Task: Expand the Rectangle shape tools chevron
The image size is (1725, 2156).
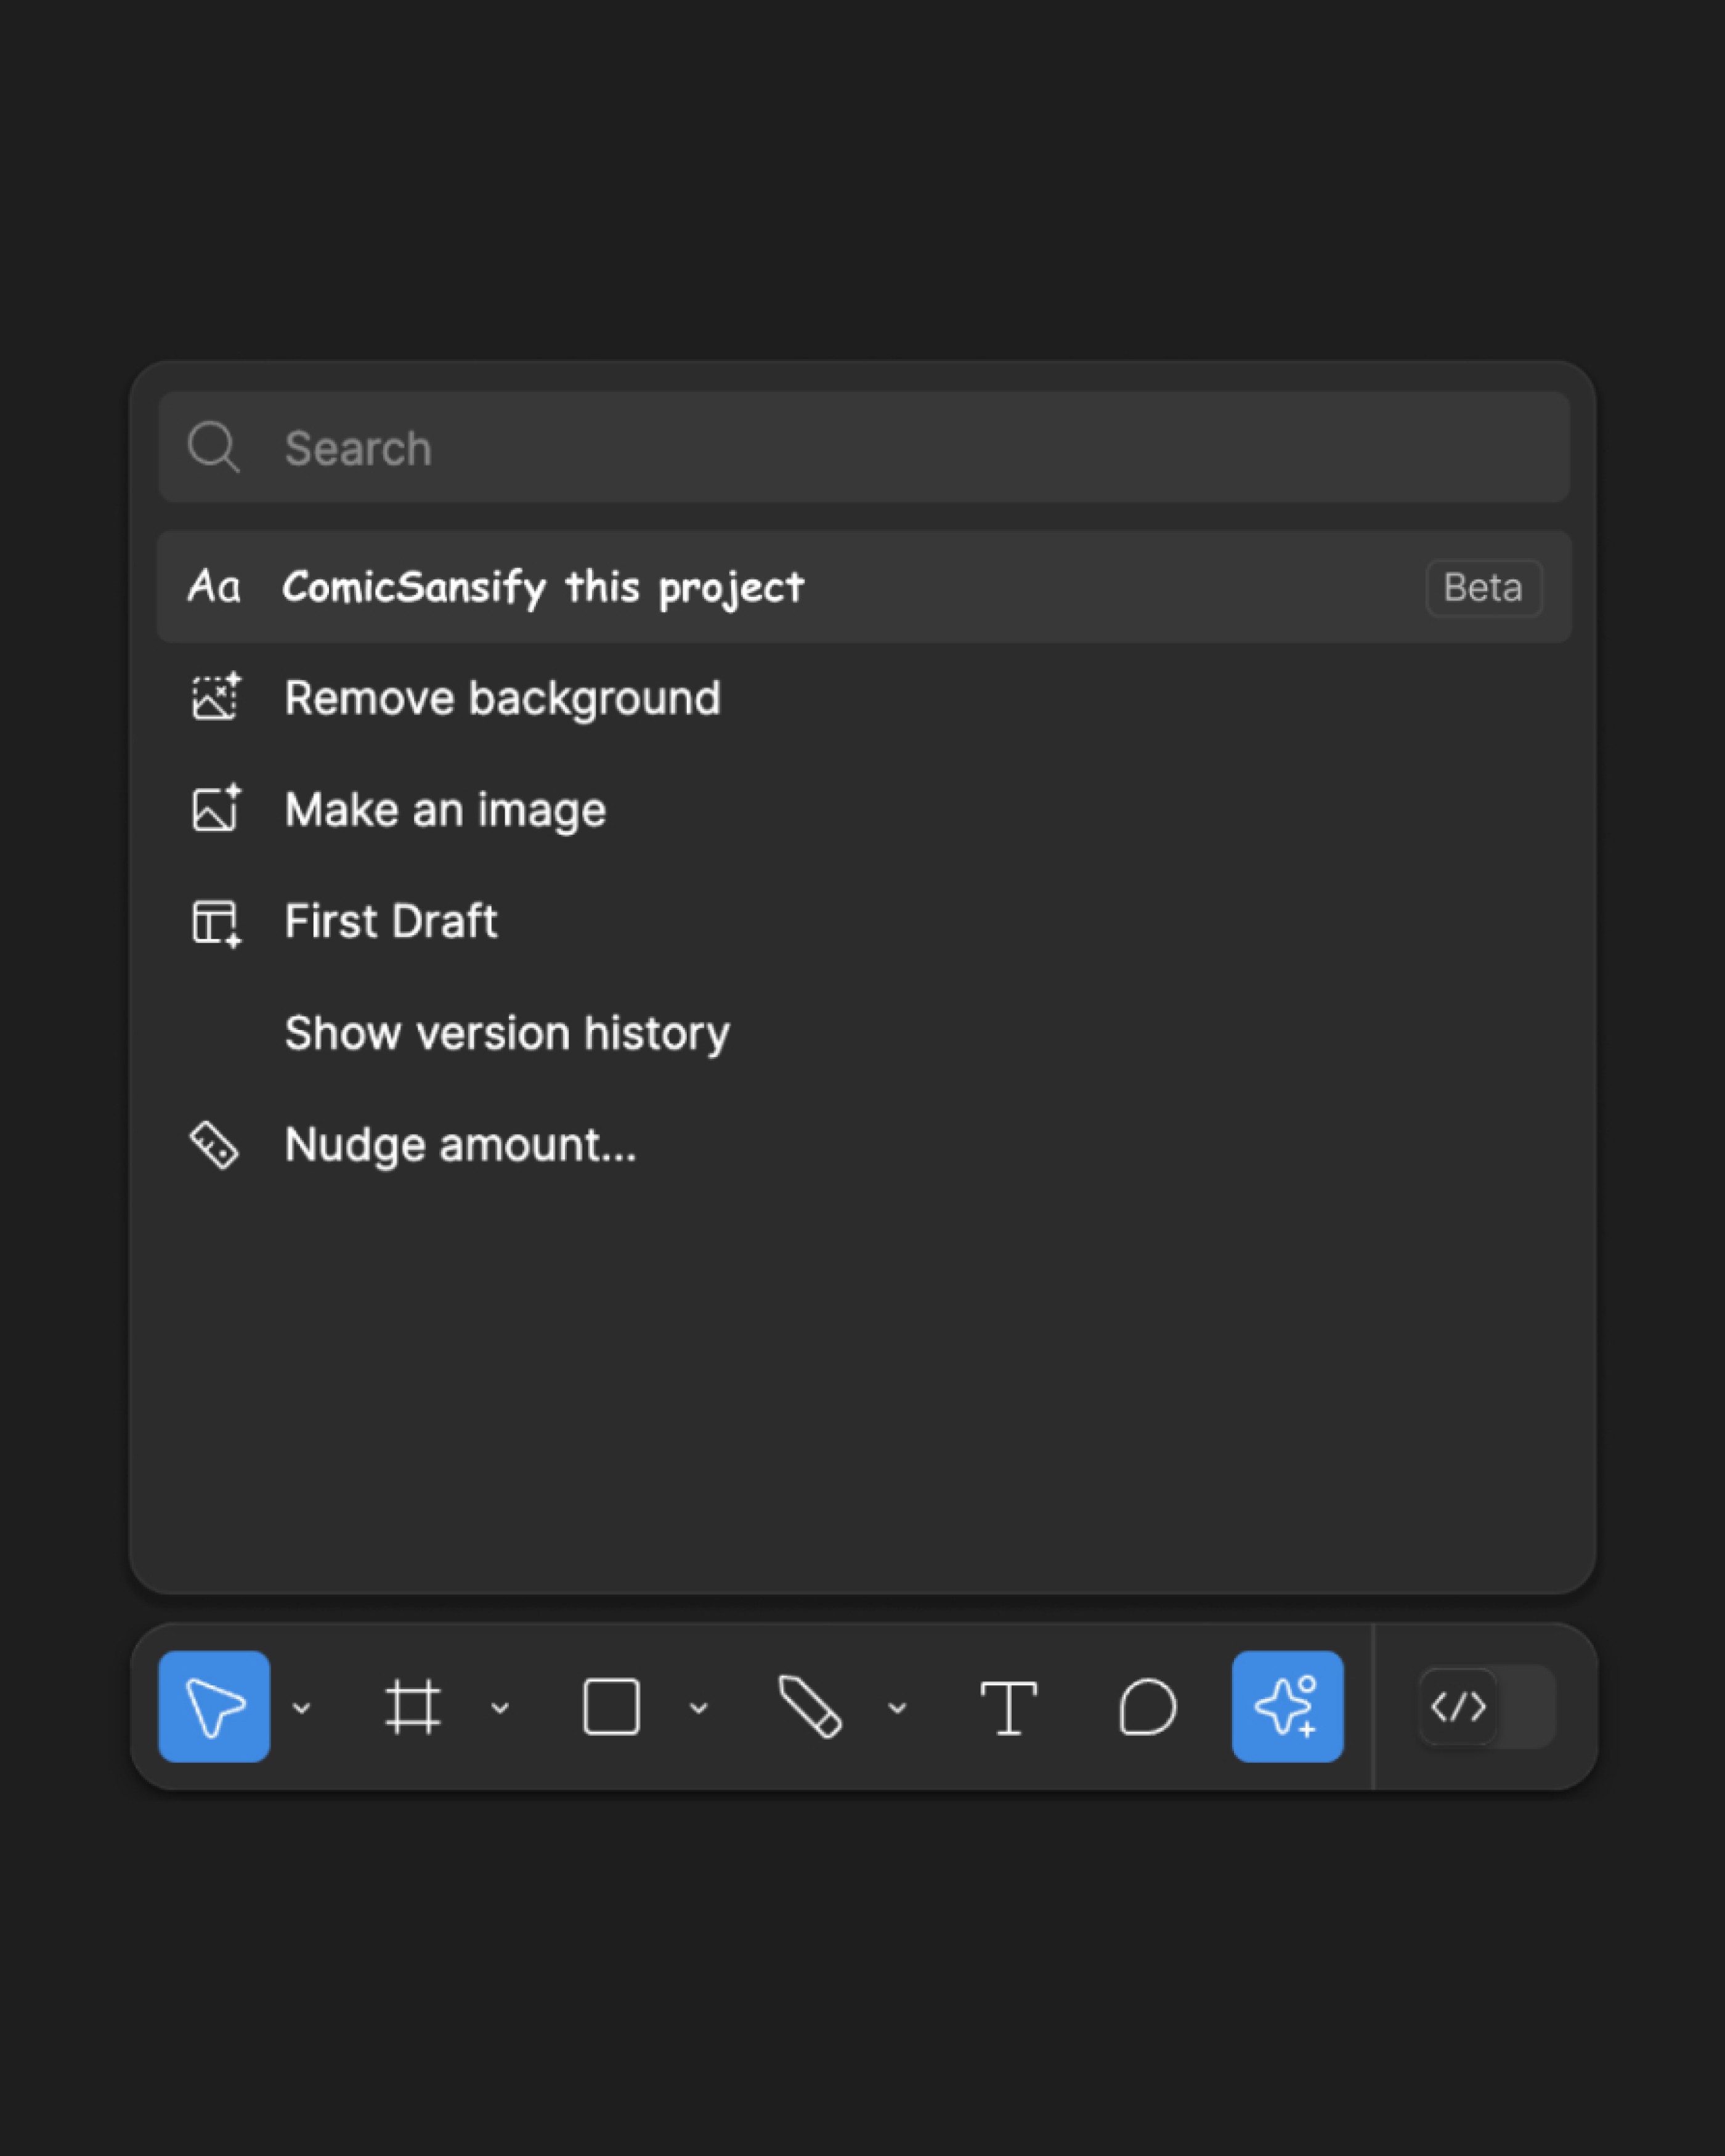Action: [x=699, y=1707]
